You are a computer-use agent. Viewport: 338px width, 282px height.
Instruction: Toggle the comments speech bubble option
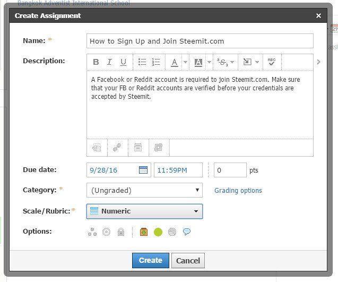187,232
